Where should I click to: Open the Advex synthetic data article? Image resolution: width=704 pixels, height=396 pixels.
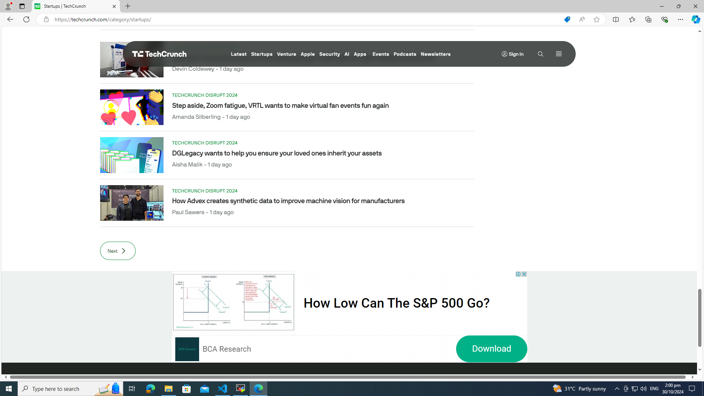tap(288, 201)
